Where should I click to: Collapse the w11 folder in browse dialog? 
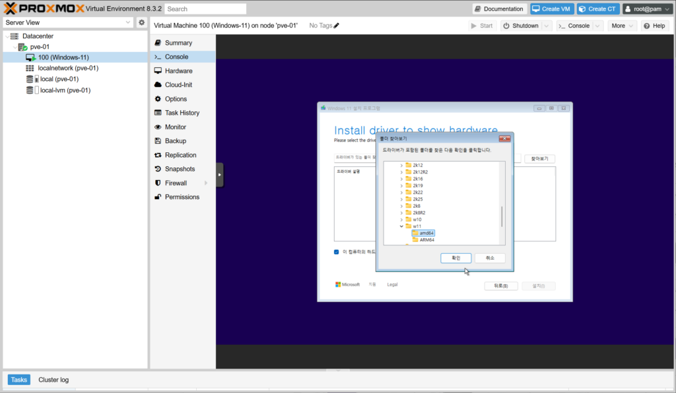(401, 226)
